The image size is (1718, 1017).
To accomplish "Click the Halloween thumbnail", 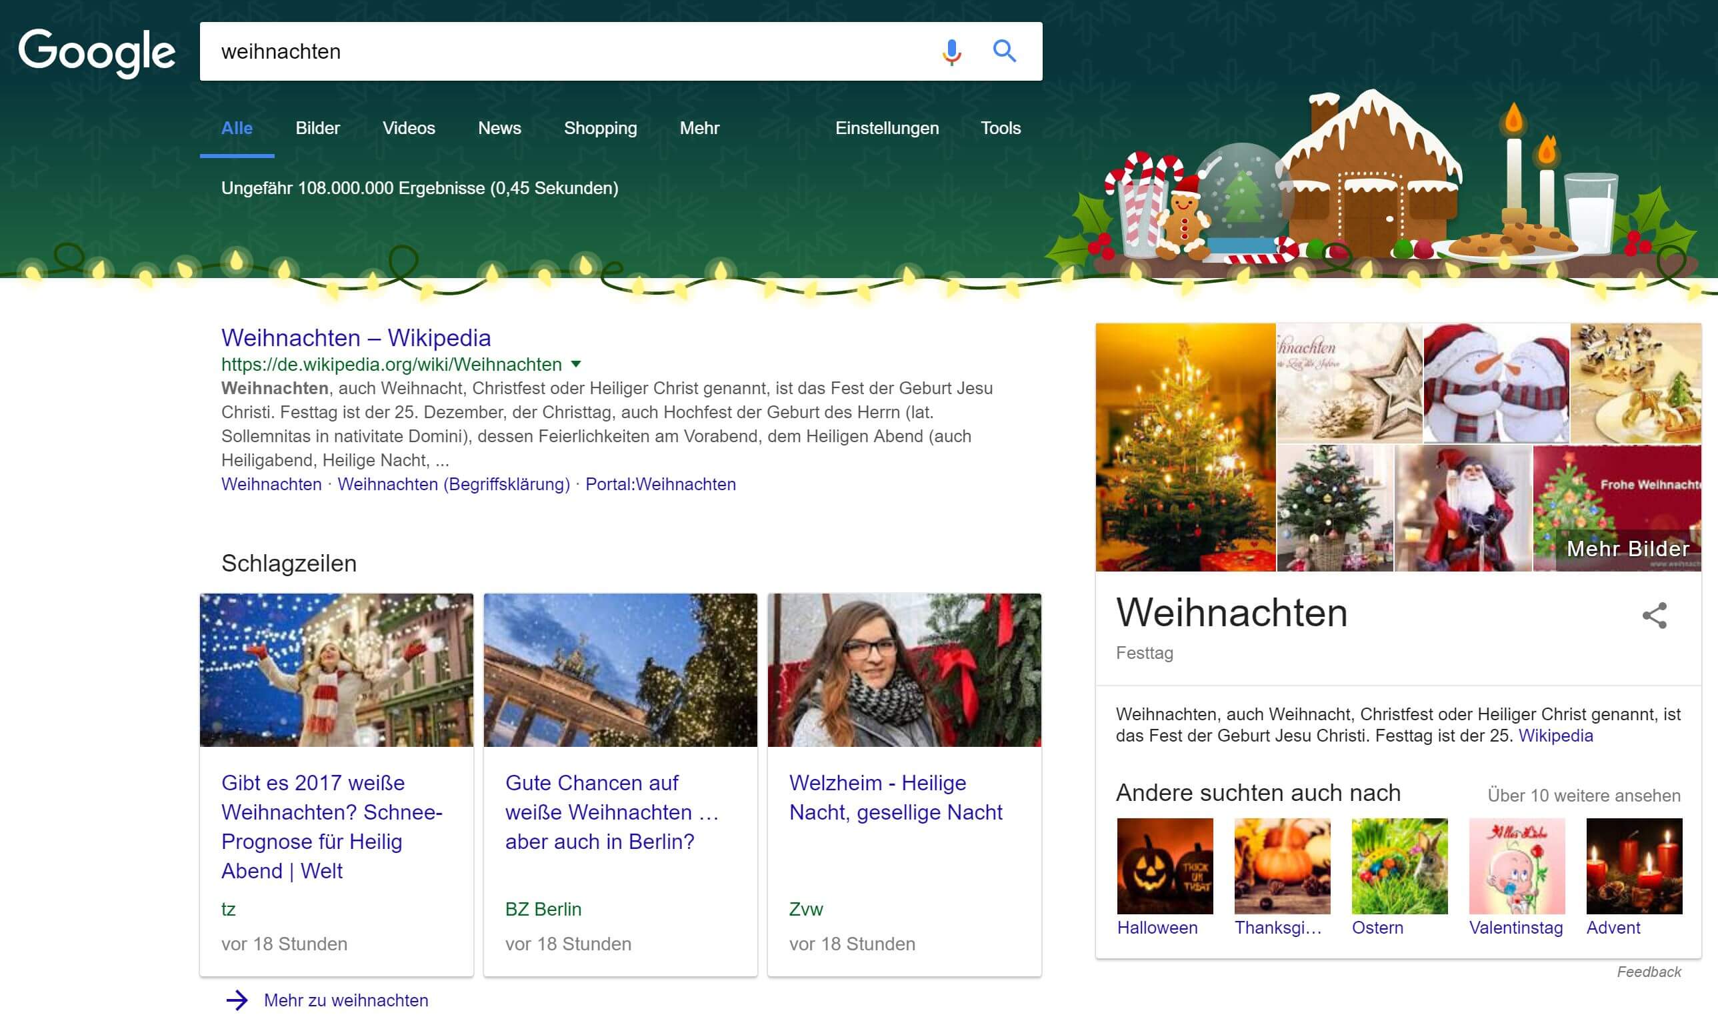I will (x=1165, y=866).
